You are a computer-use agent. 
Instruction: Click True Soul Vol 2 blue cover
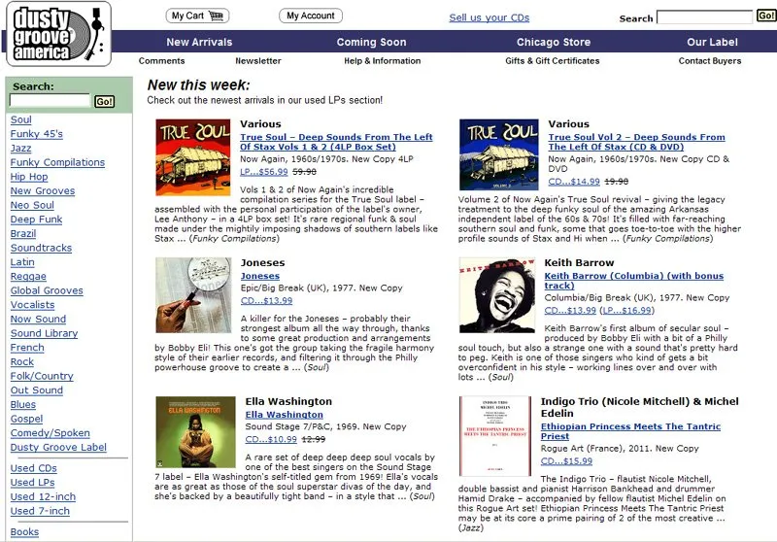tap(499, 154)
